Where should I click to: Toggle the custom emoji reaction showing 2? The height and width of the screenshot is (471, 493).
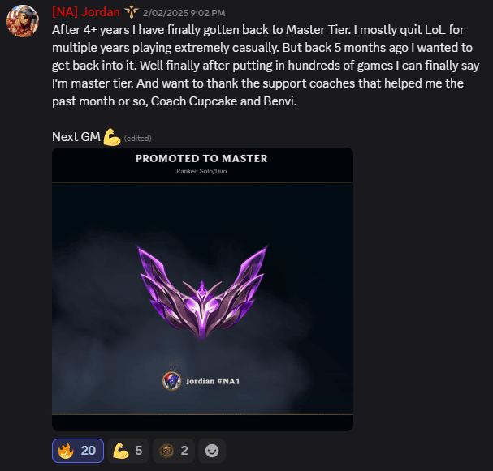click(x=174, y=451)
